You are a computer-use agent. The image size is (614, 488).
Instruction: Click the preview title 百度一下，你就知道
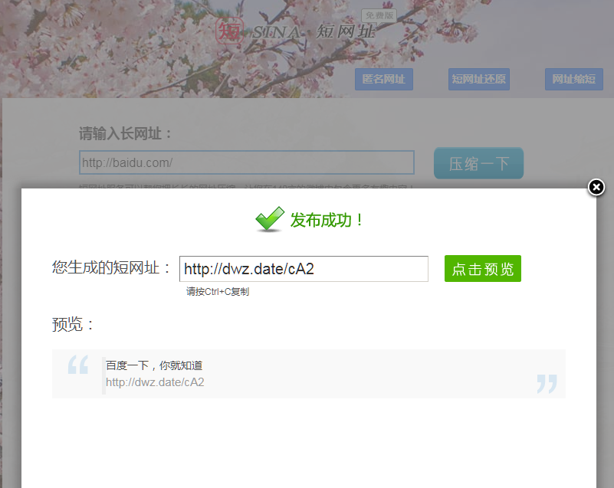[x=153, y=365]
